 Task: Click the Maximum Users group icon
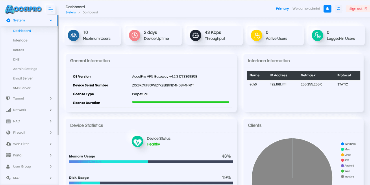73,35
